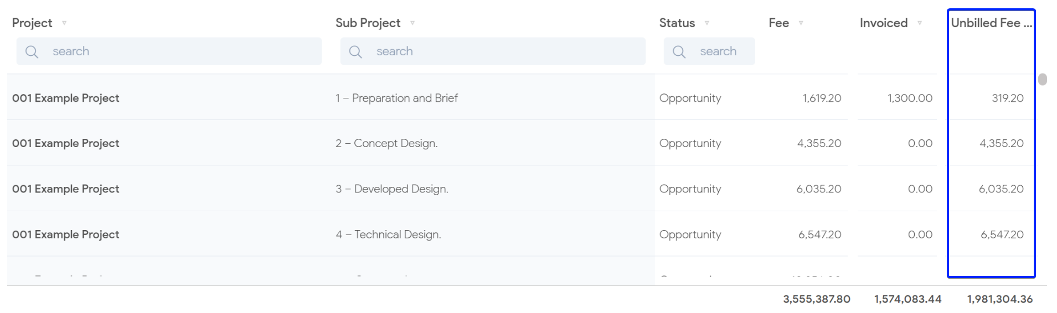Click the magnifier icon in Project search
The height and width of the screenshot is (313, 1057).
point(32,52)
